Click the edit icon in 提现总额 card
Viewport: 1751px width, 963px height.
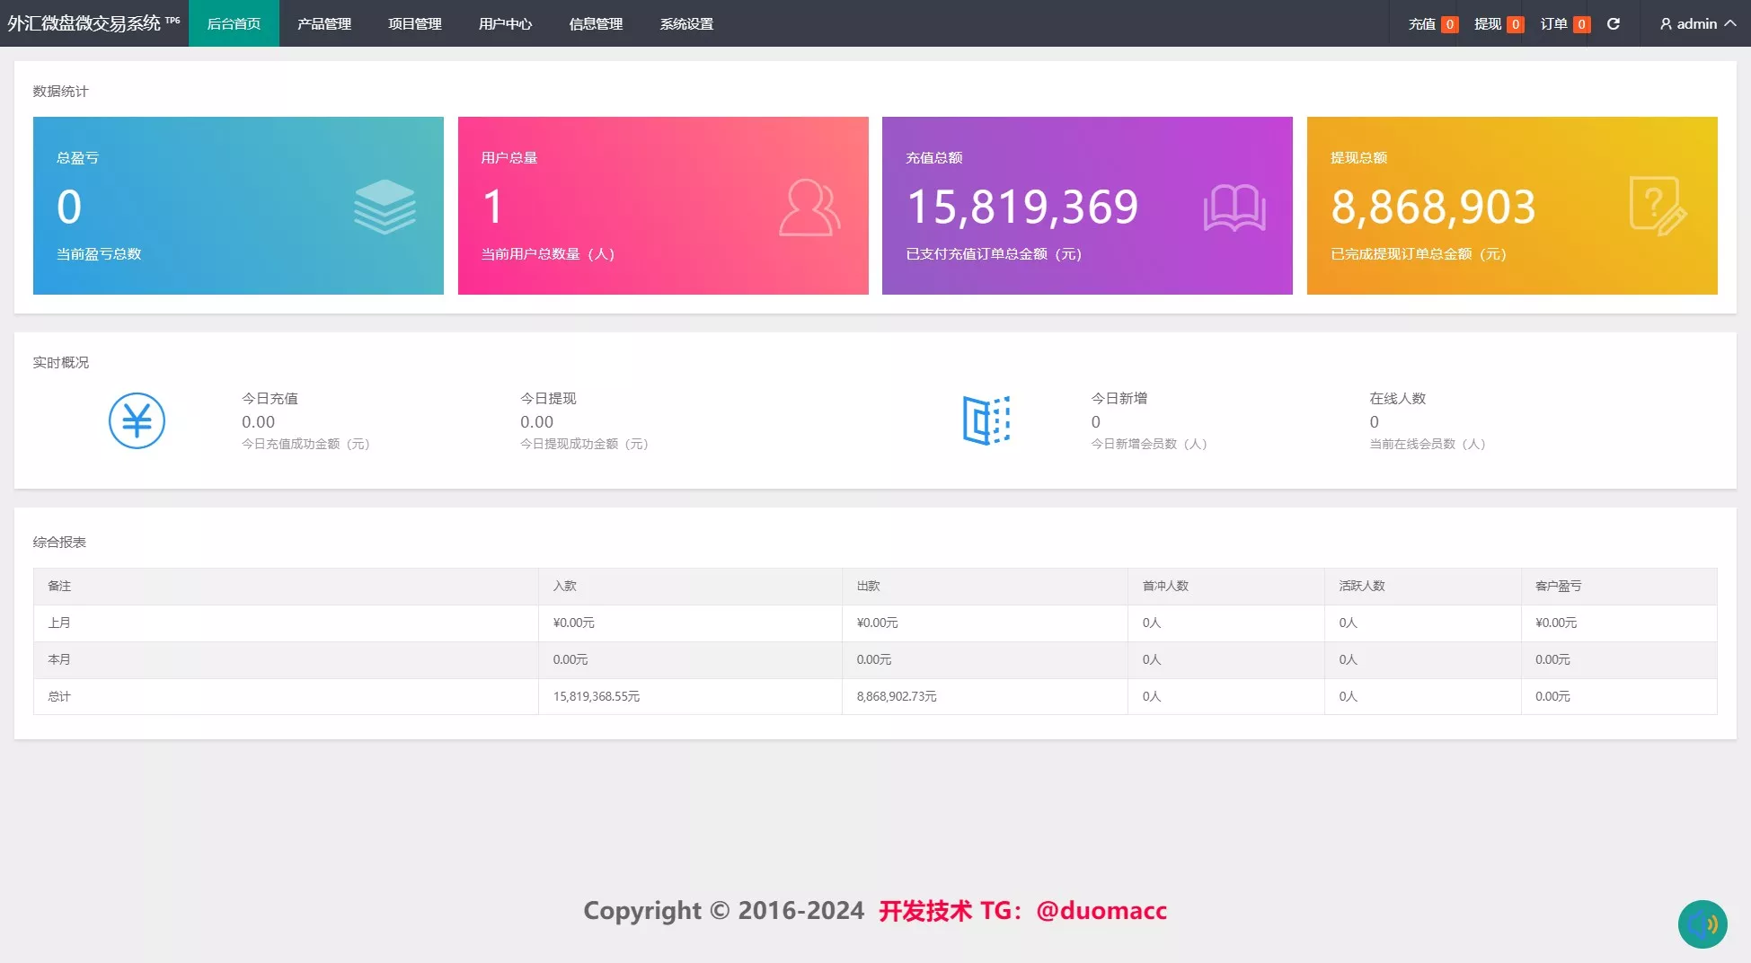point(1658,207)
